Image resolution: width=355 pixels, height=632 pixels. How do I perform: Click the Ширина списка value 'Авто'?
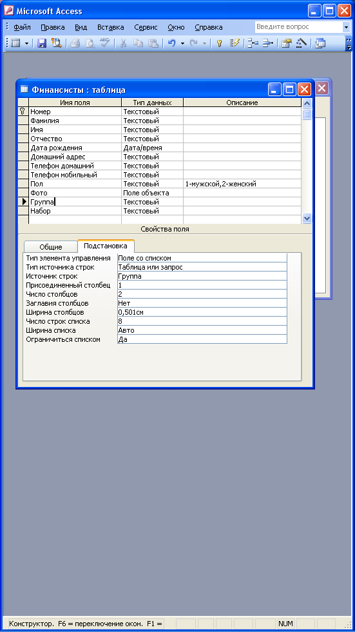coord(202,330)
